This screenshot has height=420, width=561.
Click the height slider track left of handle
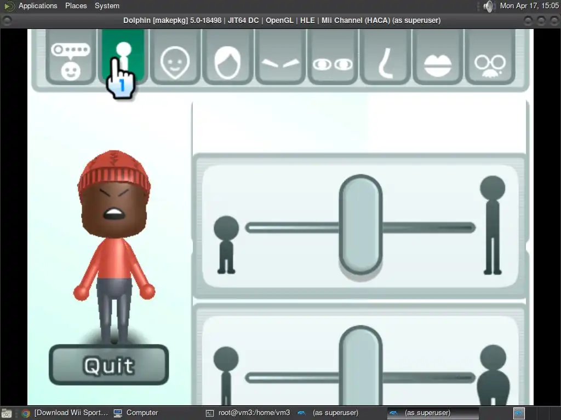click(x=293, y=228)
